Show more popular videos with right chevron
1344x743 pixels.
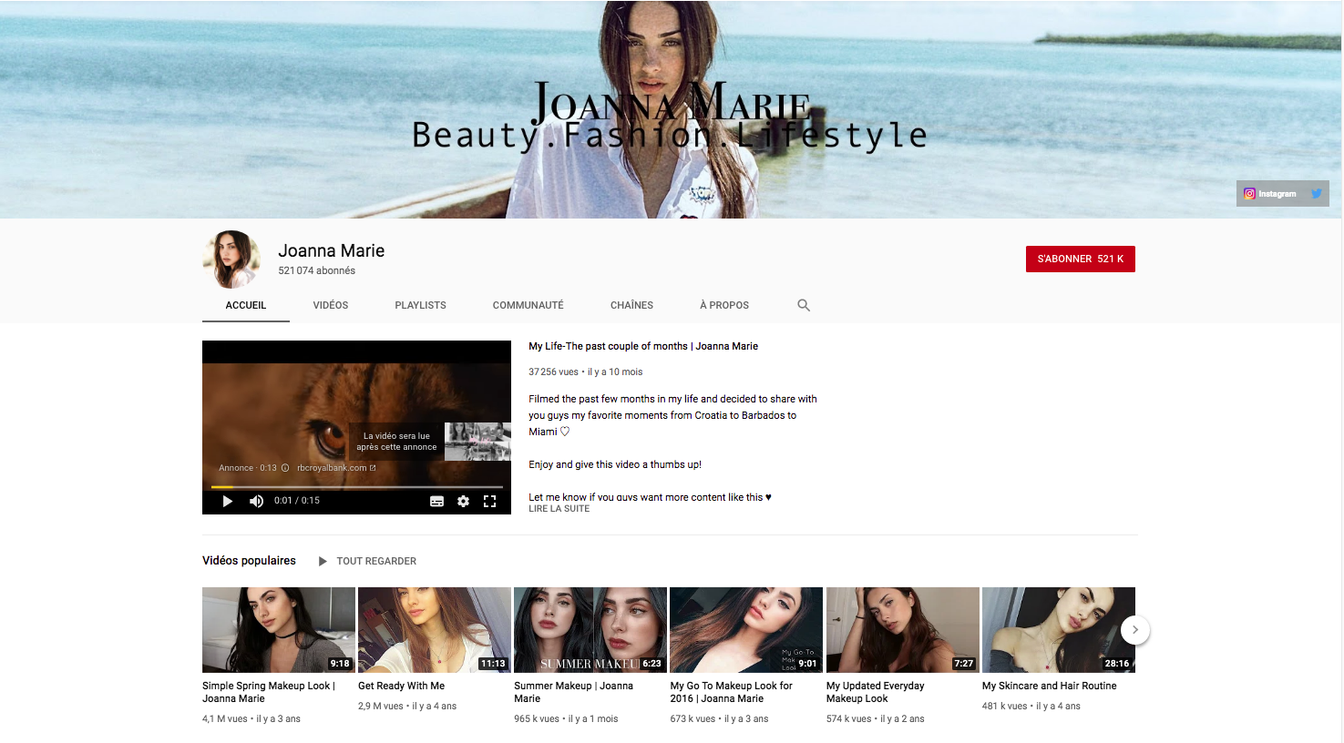1134,629
